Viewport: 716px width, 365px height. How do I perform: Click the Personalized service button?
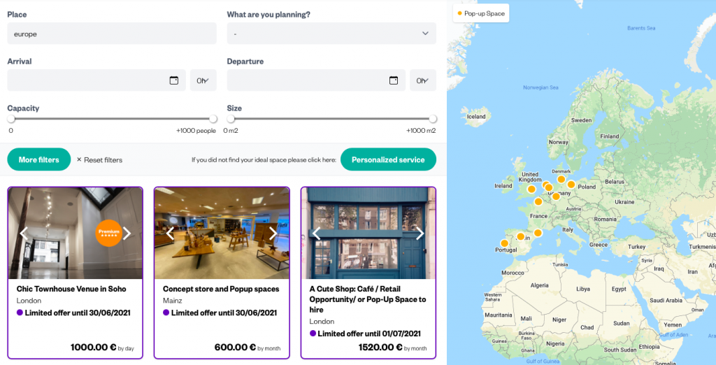pyautogui.click(x=388, y=159)
